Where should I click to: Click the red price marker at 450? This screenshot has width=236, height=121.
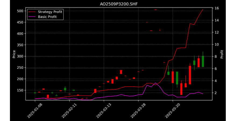[x=147, y=22]
